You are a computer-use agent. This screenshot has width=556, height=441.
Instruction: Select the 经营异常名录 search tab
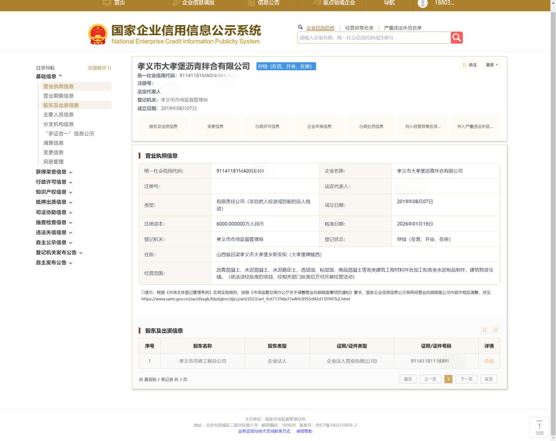[359, 28]
